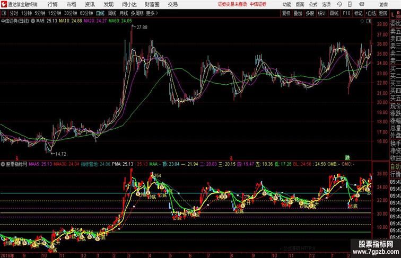Click the 标记 mark toolbar button
This screenshot has width=401, height=258.
pos(358,13)
